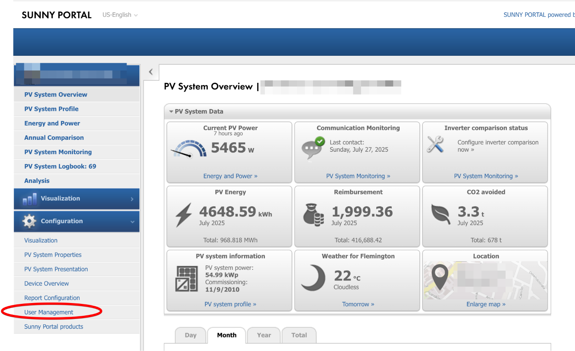Switch to the Year tab
This screenshot has height=351, width=575.
coord(264,335)
